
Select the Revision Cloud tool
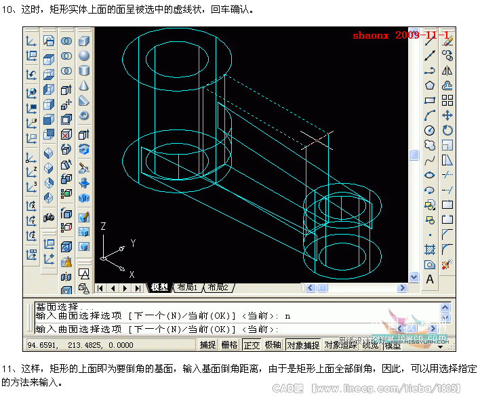[x=430, y=145]
